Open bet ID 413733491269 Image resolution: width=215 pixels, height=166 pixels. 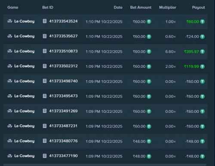click(x=63, y=111)
